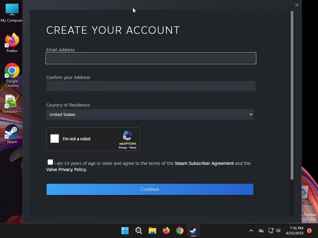The width and height of the screenshot is (318, 238).
Task: Click the Continue button
Action: [150, 189]
